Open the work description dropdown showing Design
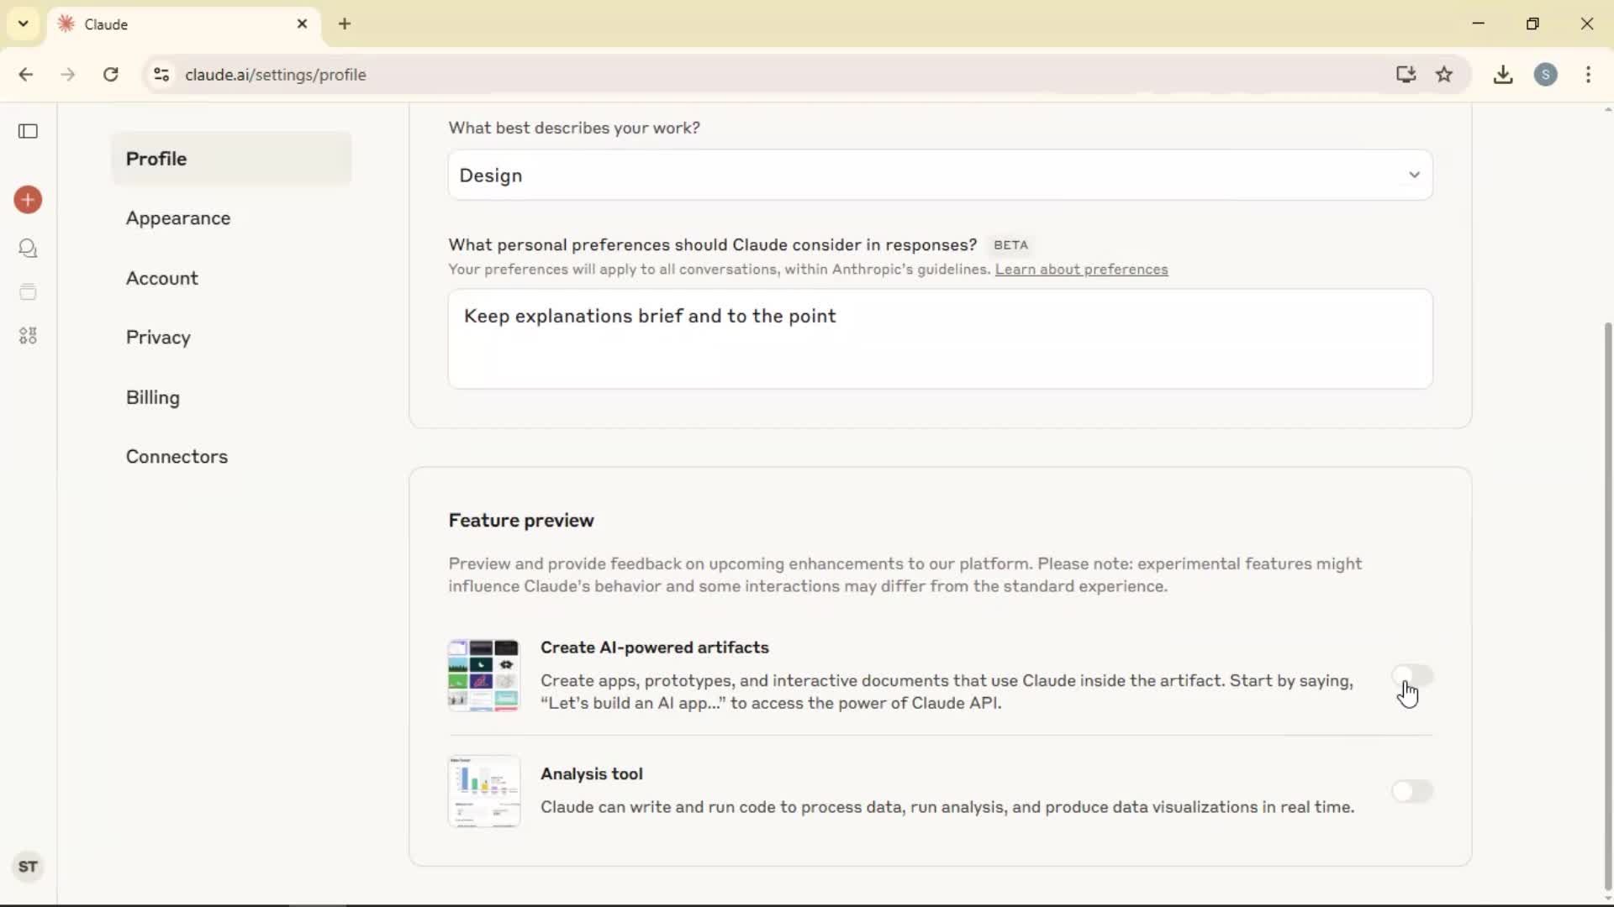This screenshot has width=1614, height=907. [x=940, y=176]
